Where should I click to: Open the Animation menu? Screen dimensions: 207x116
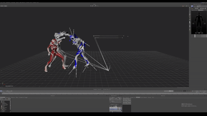tap(8, 3)
